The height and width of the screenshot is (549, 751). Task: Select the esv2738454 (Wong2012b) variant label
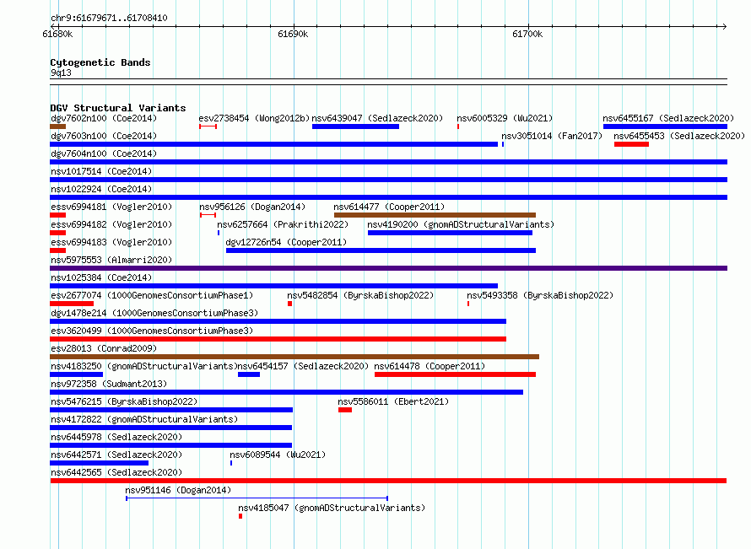(254, 118)
